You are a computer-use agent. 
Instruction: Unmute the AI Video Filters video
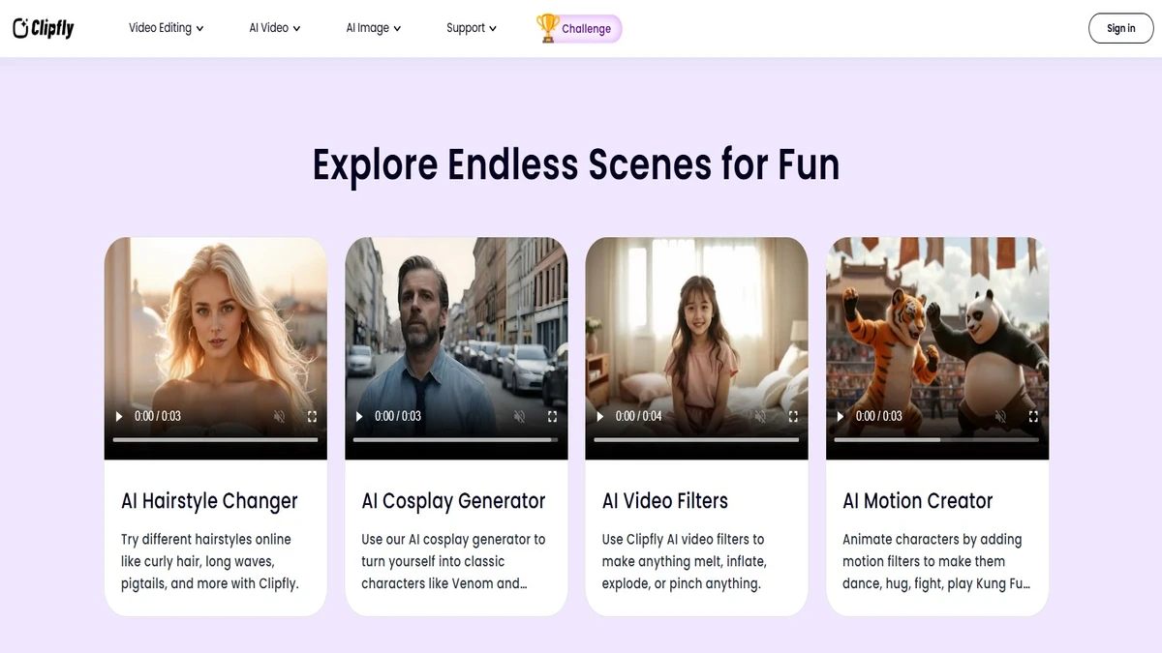click(760, 416)
